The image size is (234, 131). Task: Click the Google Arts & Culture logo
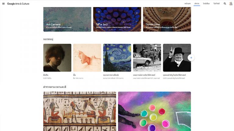coord(18,4)
